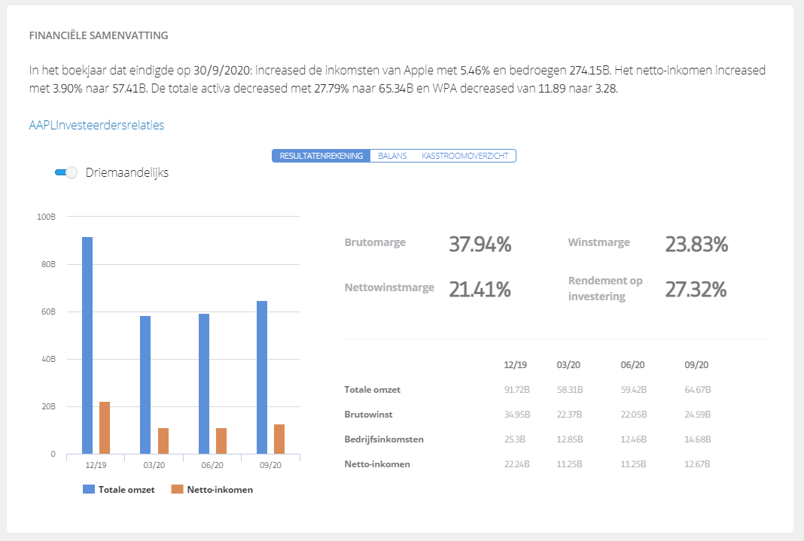This screenshot has width=804, height=541.
Task: Click the 12.46B Bedrijfsinkomsten cell
Action: [x=634, y=439]
